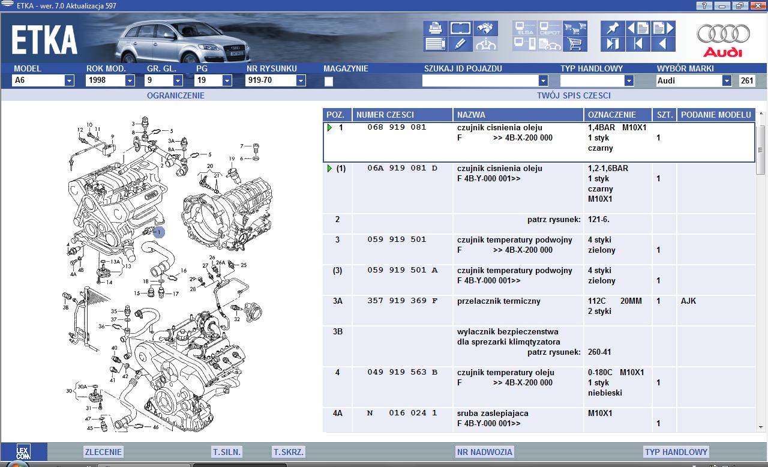Select part number 06A 919 081 D
Screen dimensions: 768x467
coord(403,169)
